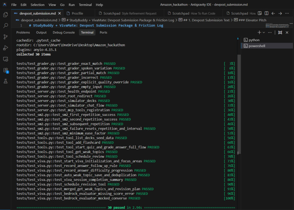Open Scratchpad How To Run Code tab

[194, 13]
